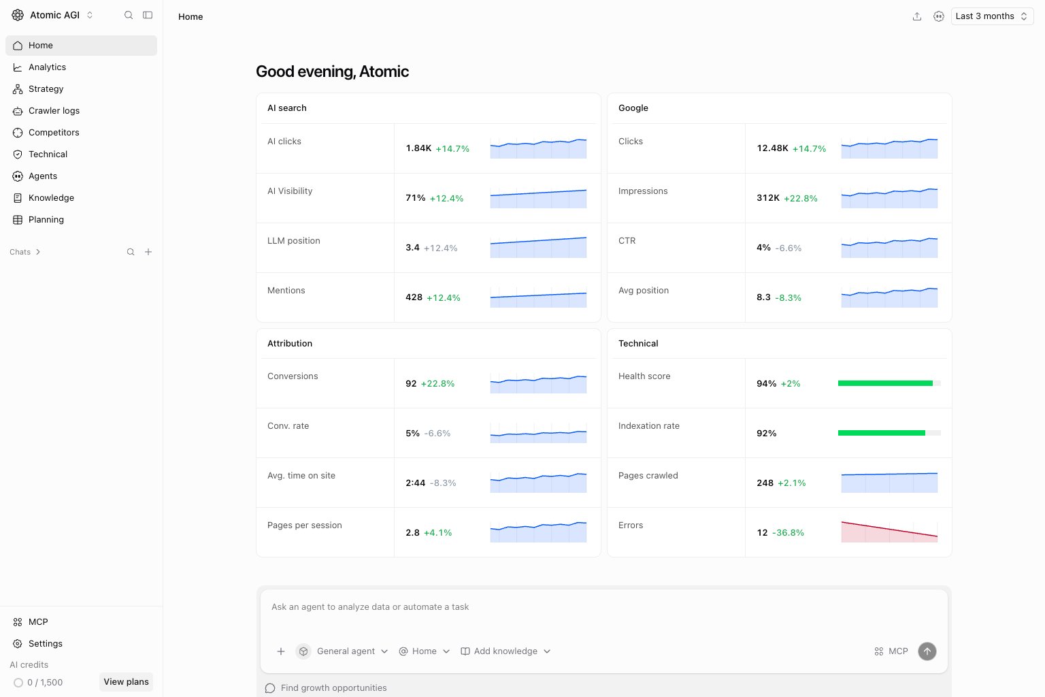The height and width of the screenshot is (697, 1045).
Task: Select the Find growth opportunities suggestion
Action: tap(333, 688)
